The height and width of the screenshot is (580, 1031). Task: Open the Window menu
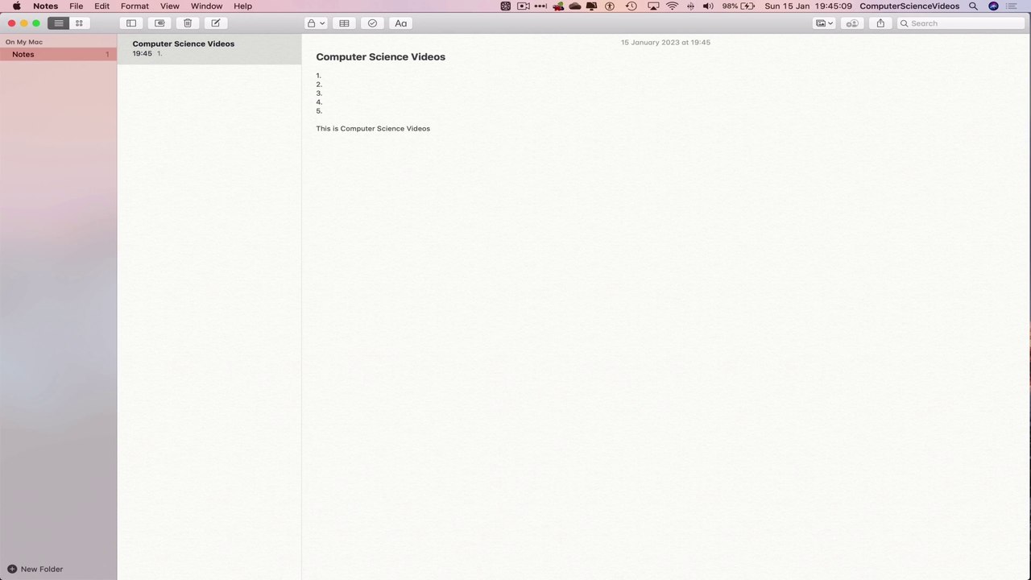point(206,6)
